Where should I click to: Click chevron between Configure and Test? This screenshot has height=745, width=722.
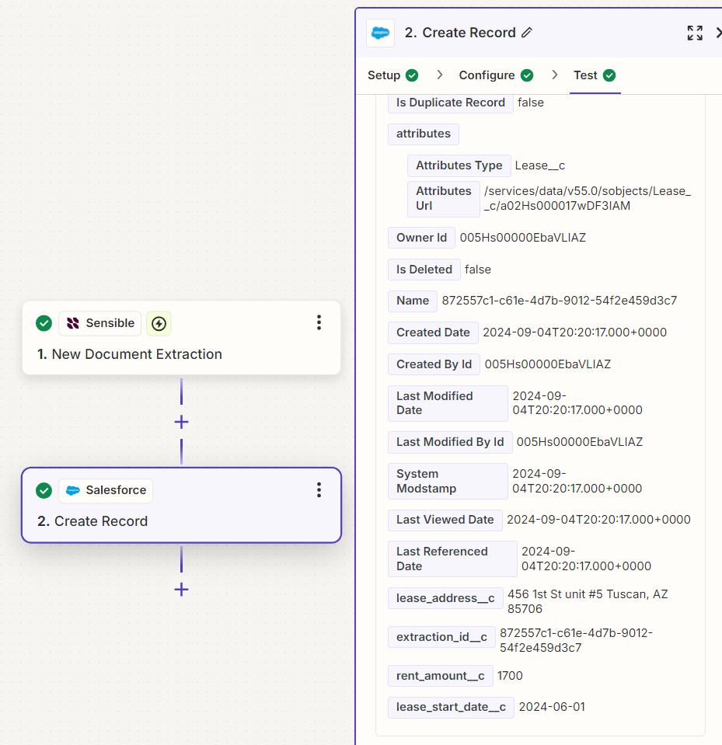[x=554, y=75]
